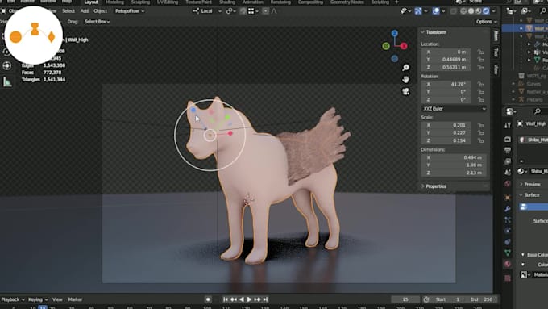Open the View tab in the sidebar

[496, 69]
